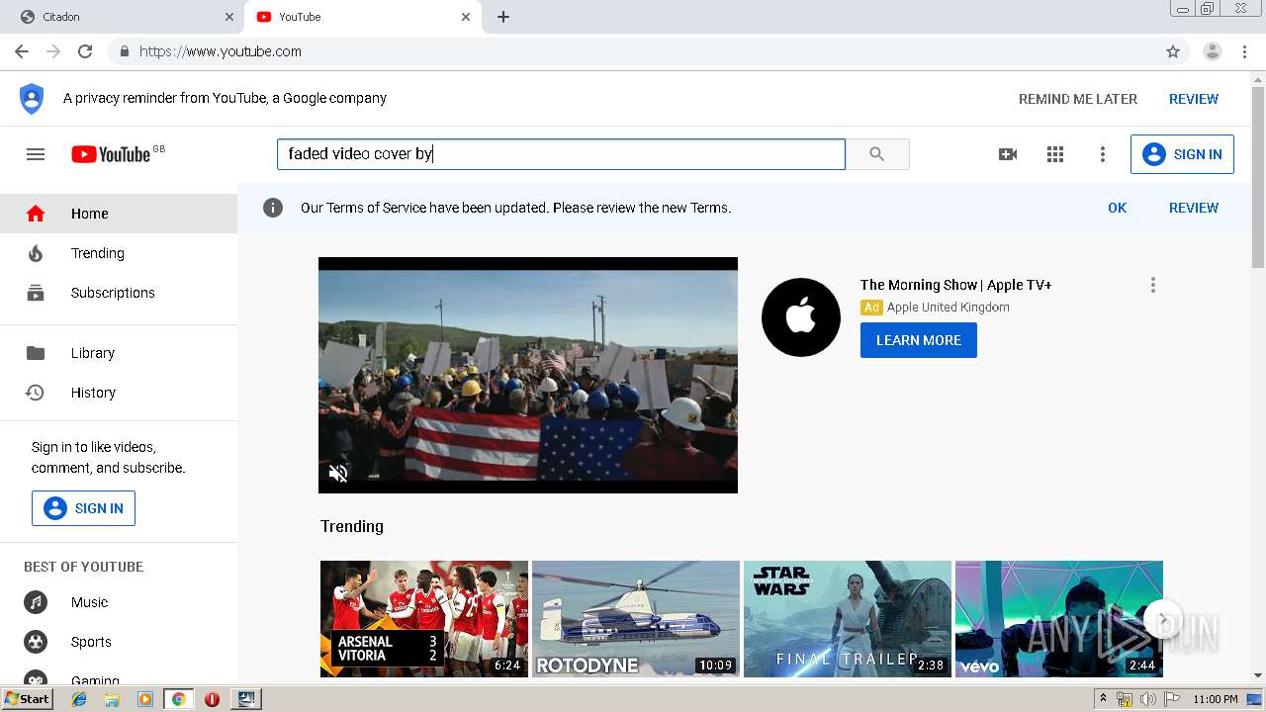Close the YouTube browser tab
1266x712 pixels.
pos(466,17)
